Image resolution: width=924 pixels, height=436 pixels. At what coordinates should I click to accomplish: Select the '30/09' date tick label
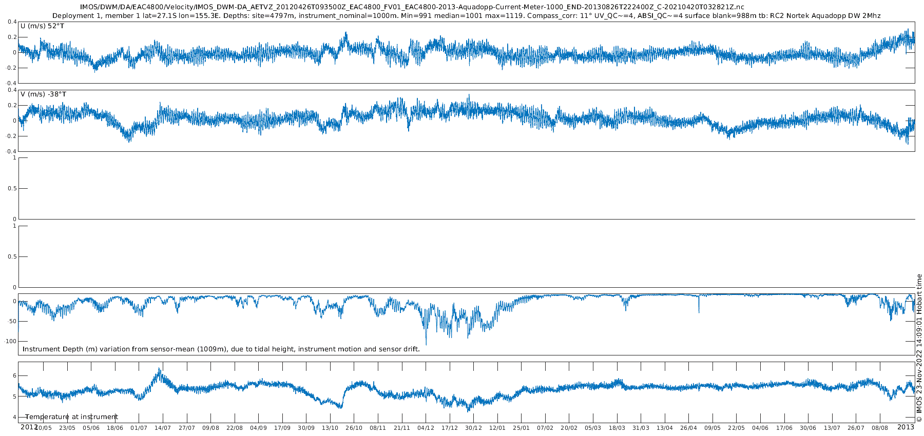(x=306, y=428)
